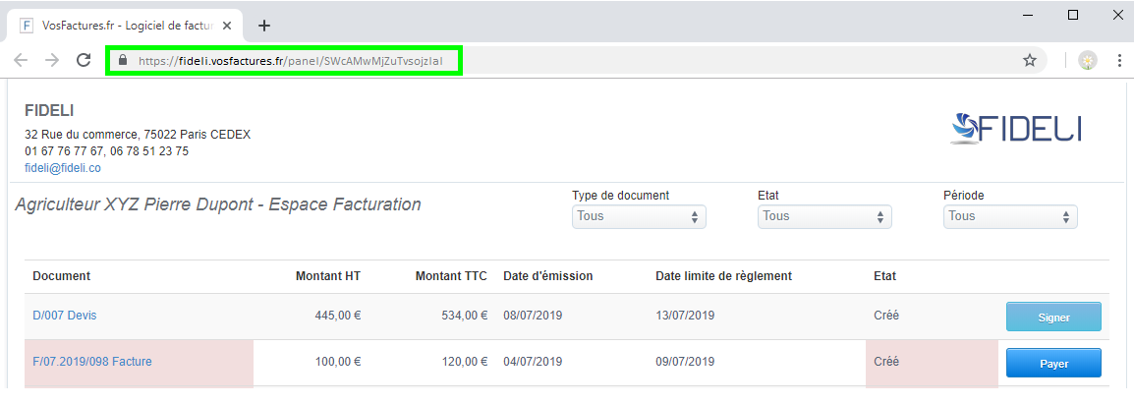Bookmark this page with the star icon
This screenshot has width=1134, height=405.
(x=1030, y=60)
